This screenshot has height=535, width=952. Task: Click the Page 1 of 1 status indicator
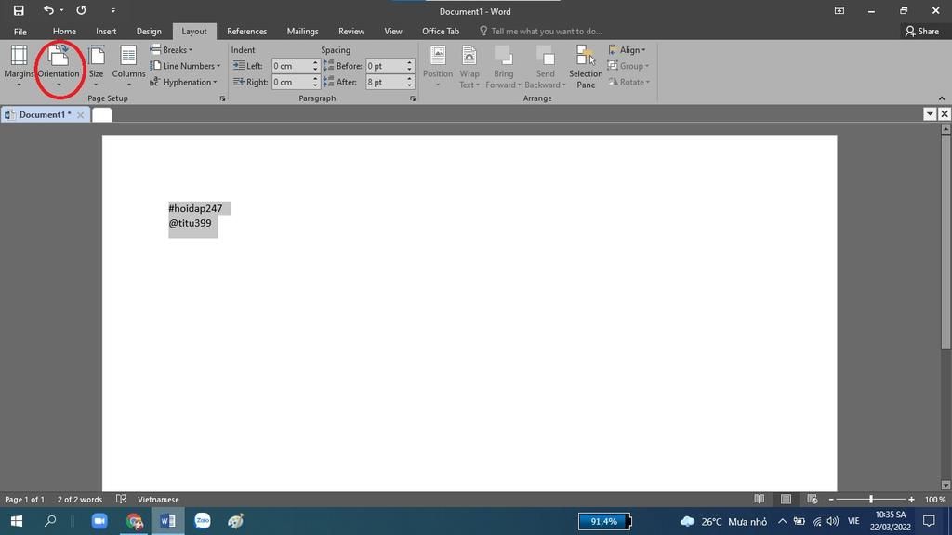pyautogui.click(x=24, y=499)
